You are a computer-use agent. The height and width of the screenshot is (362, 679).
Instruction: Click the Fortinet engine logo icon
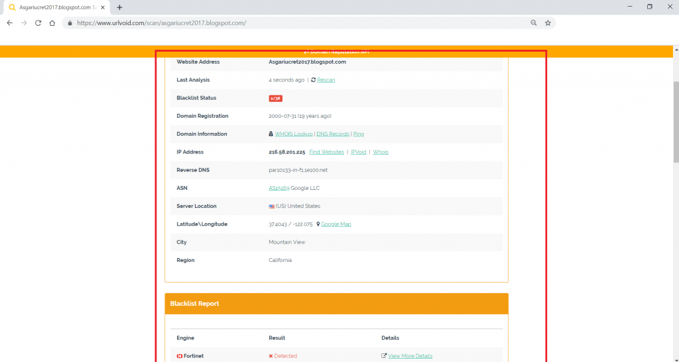pyautogui.click(x=180, y=356)
